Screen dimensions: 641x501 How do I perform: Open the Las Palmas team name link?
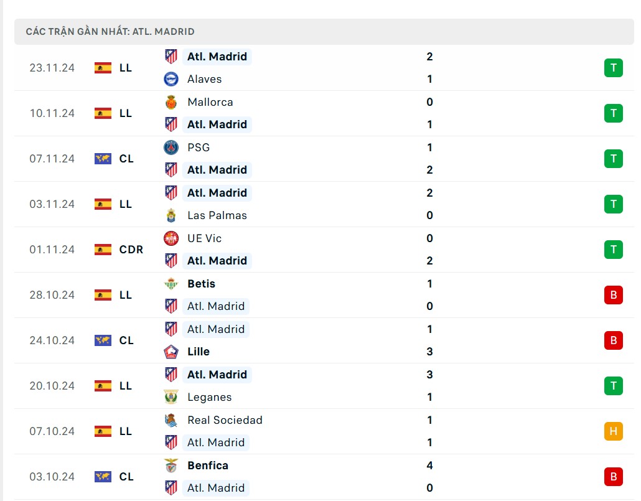pyautogui.click(x=217, y=215)
